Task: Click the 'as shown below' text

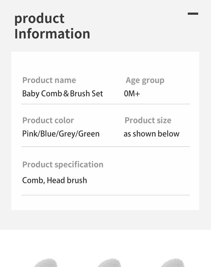Action: [151, 134]
